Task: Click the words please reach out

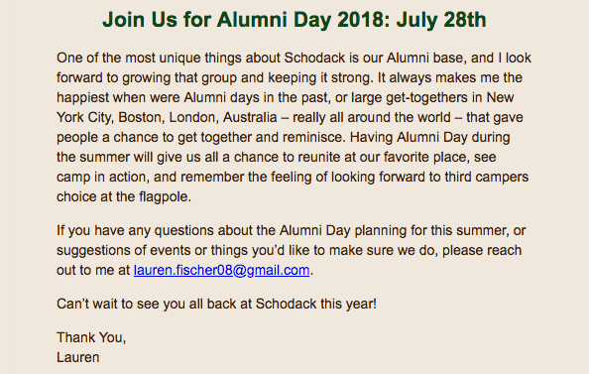Action: [x=482, y=250]
